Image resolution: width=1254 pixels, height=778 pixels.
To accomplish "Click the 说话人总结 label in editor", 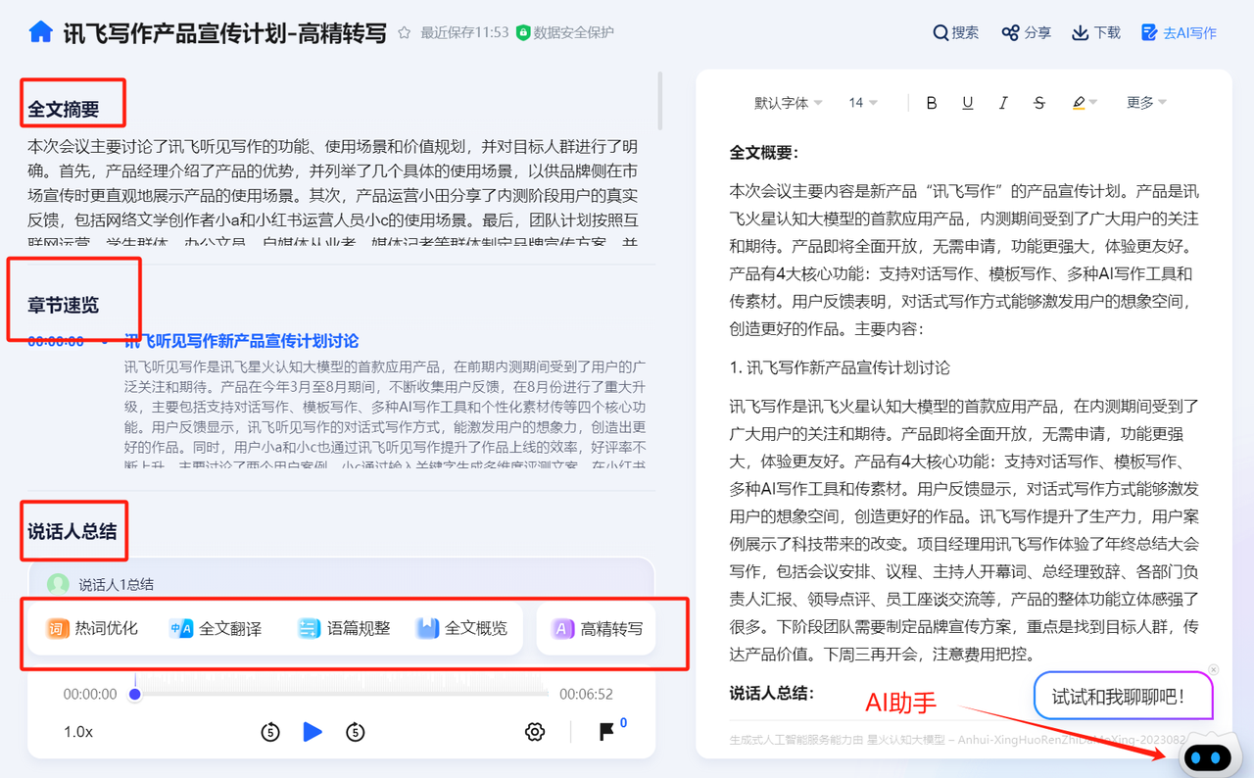I will tap(772, 694).
